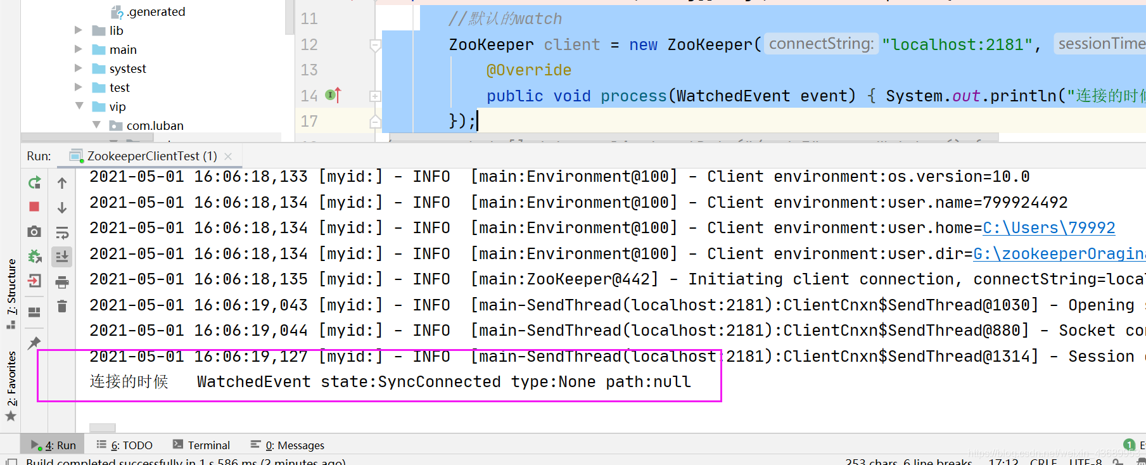The height and width of the screenshot is (465, 1146).
Task: Click the project tree vertical scrollbar
Action: point(290,17)
